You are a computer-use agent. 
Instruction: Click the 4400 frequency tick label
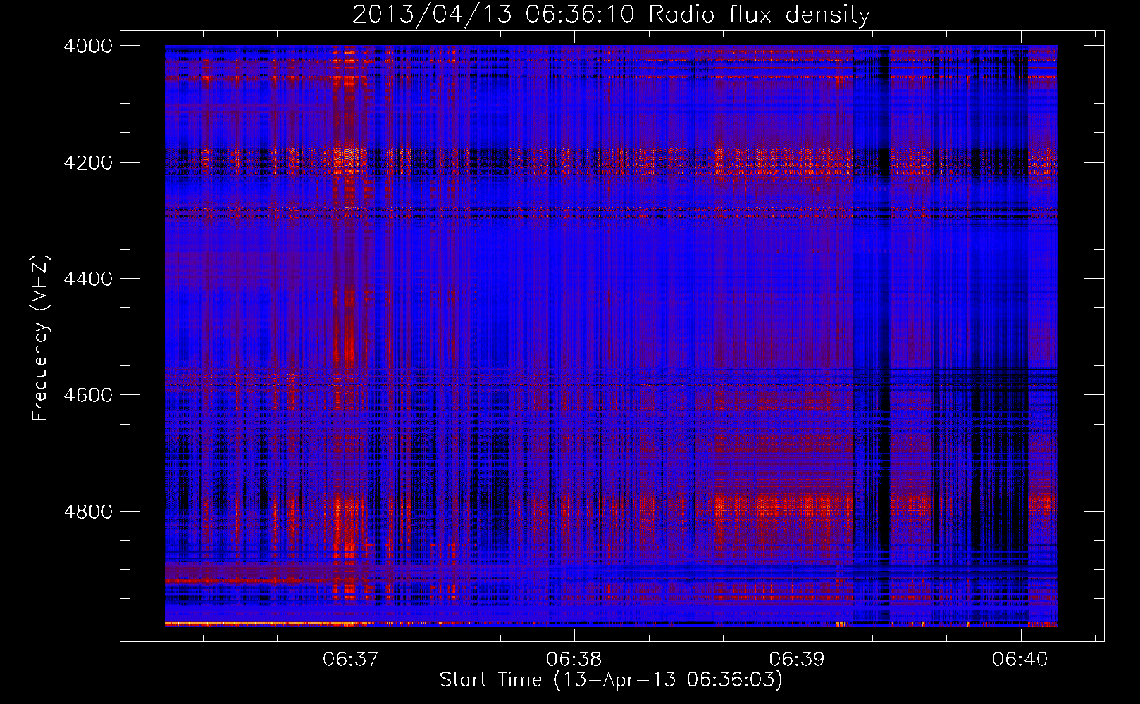tap(88, 279)
